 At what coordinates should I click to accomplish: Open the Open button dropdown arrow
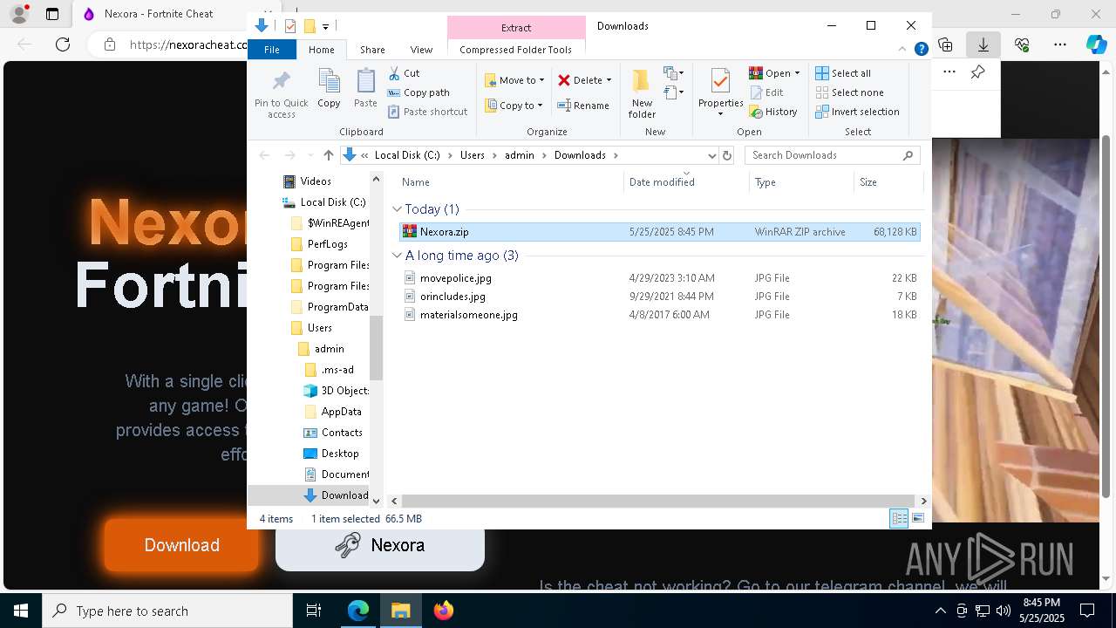point(797,73)
